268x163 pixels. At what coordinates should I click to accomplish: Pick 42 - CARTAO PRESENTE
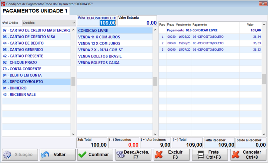37,56
